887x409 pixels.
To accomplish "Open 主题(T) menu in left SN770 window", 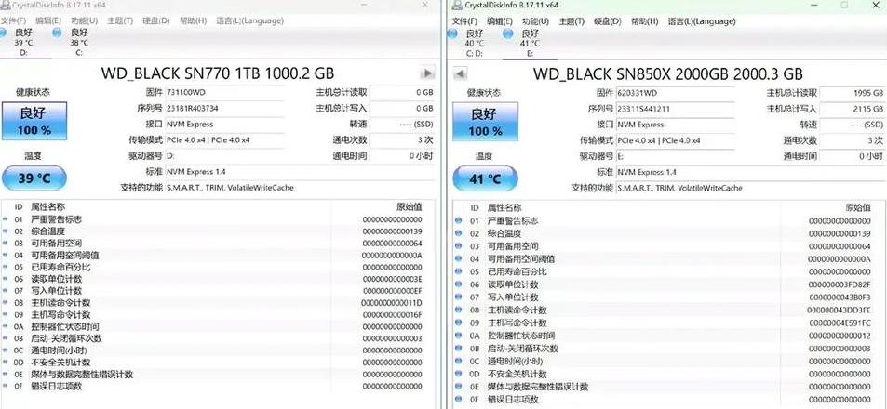I will click(x=120, y=20).
